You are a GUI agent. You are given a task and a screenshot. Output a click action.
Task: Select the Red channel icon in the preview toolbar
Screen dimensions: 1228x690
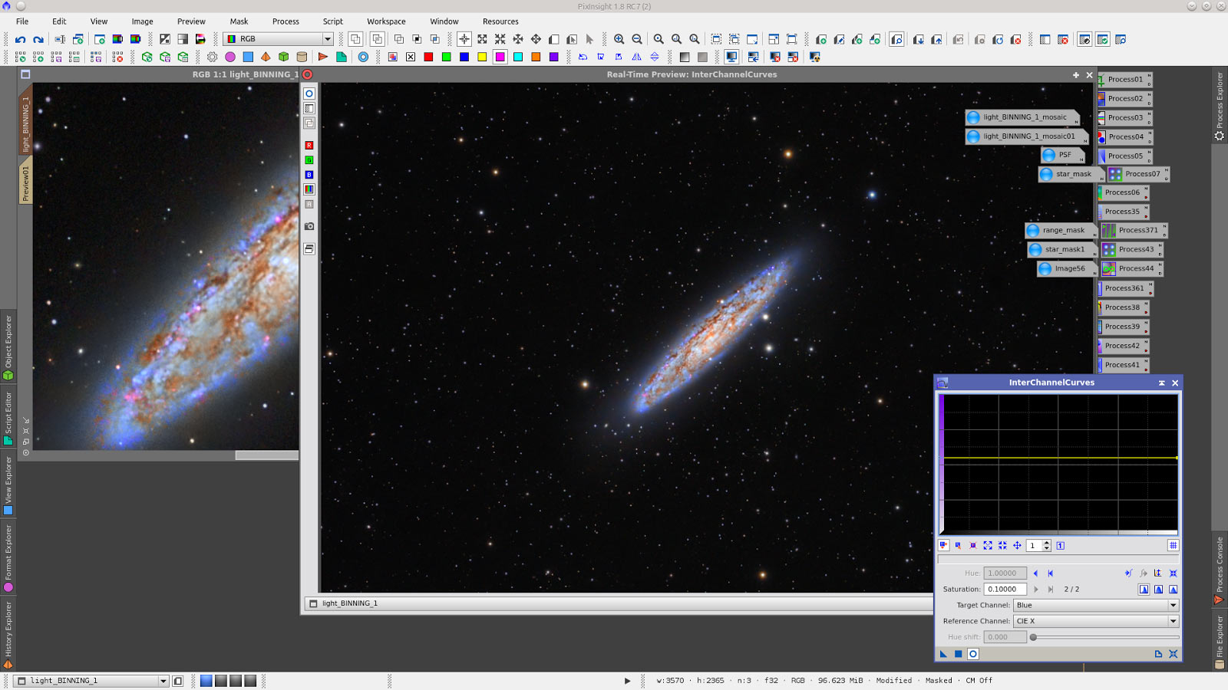click(x=309, y=145)
